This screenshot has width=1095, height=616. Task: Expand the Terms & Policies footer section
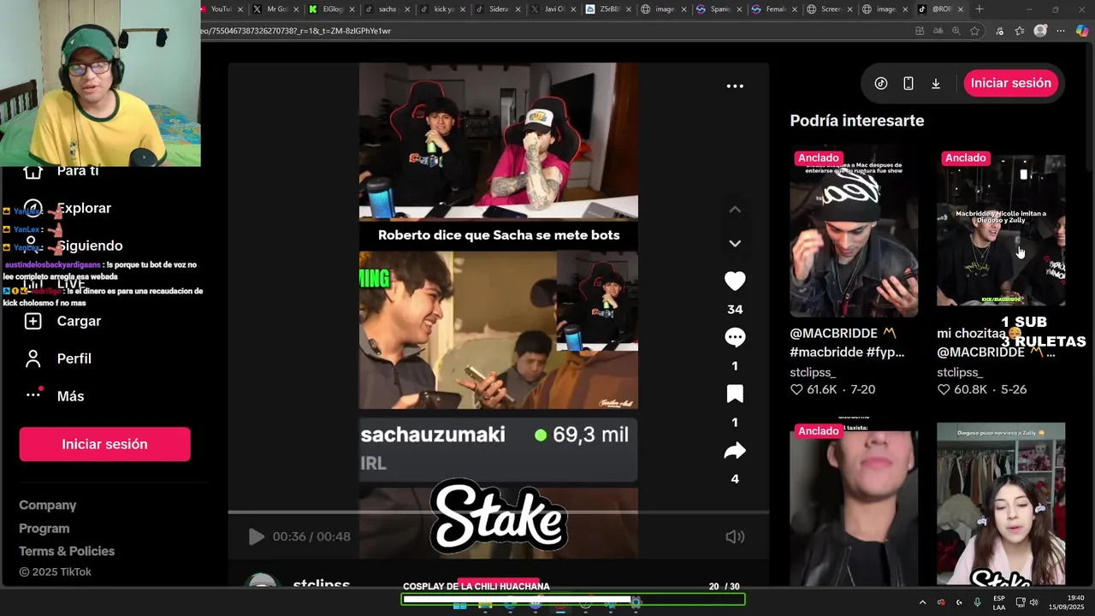point(67,551)
